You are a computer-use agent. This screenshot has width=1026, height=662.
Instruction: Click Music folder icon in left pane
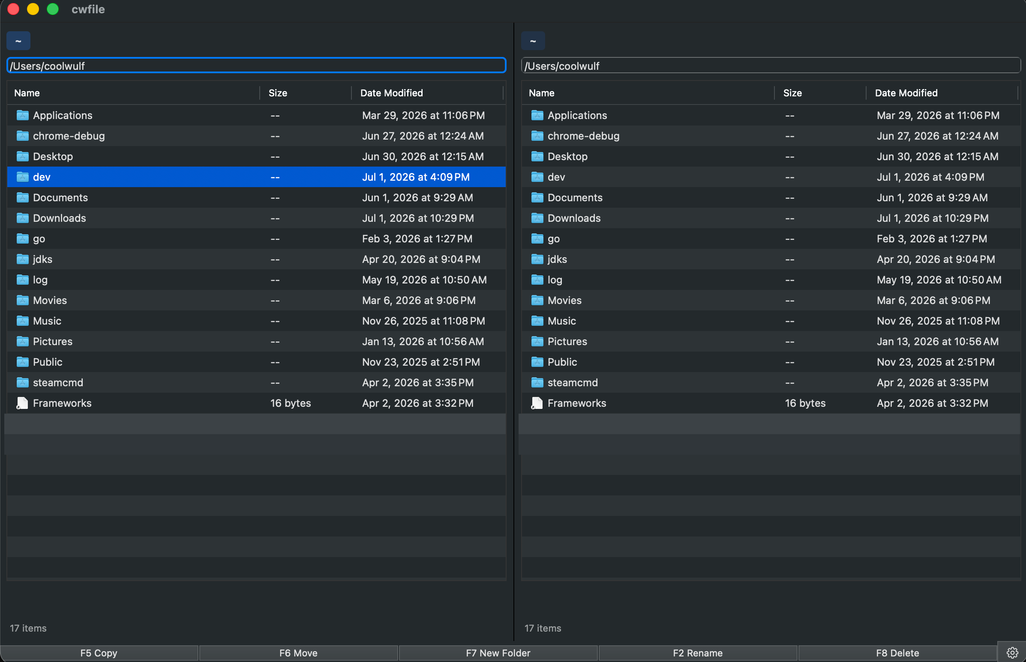(x=22, y=321)
